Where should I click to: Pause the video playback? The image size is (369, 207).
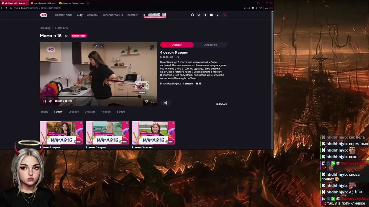pyautogui.click(x=45, y=101)
